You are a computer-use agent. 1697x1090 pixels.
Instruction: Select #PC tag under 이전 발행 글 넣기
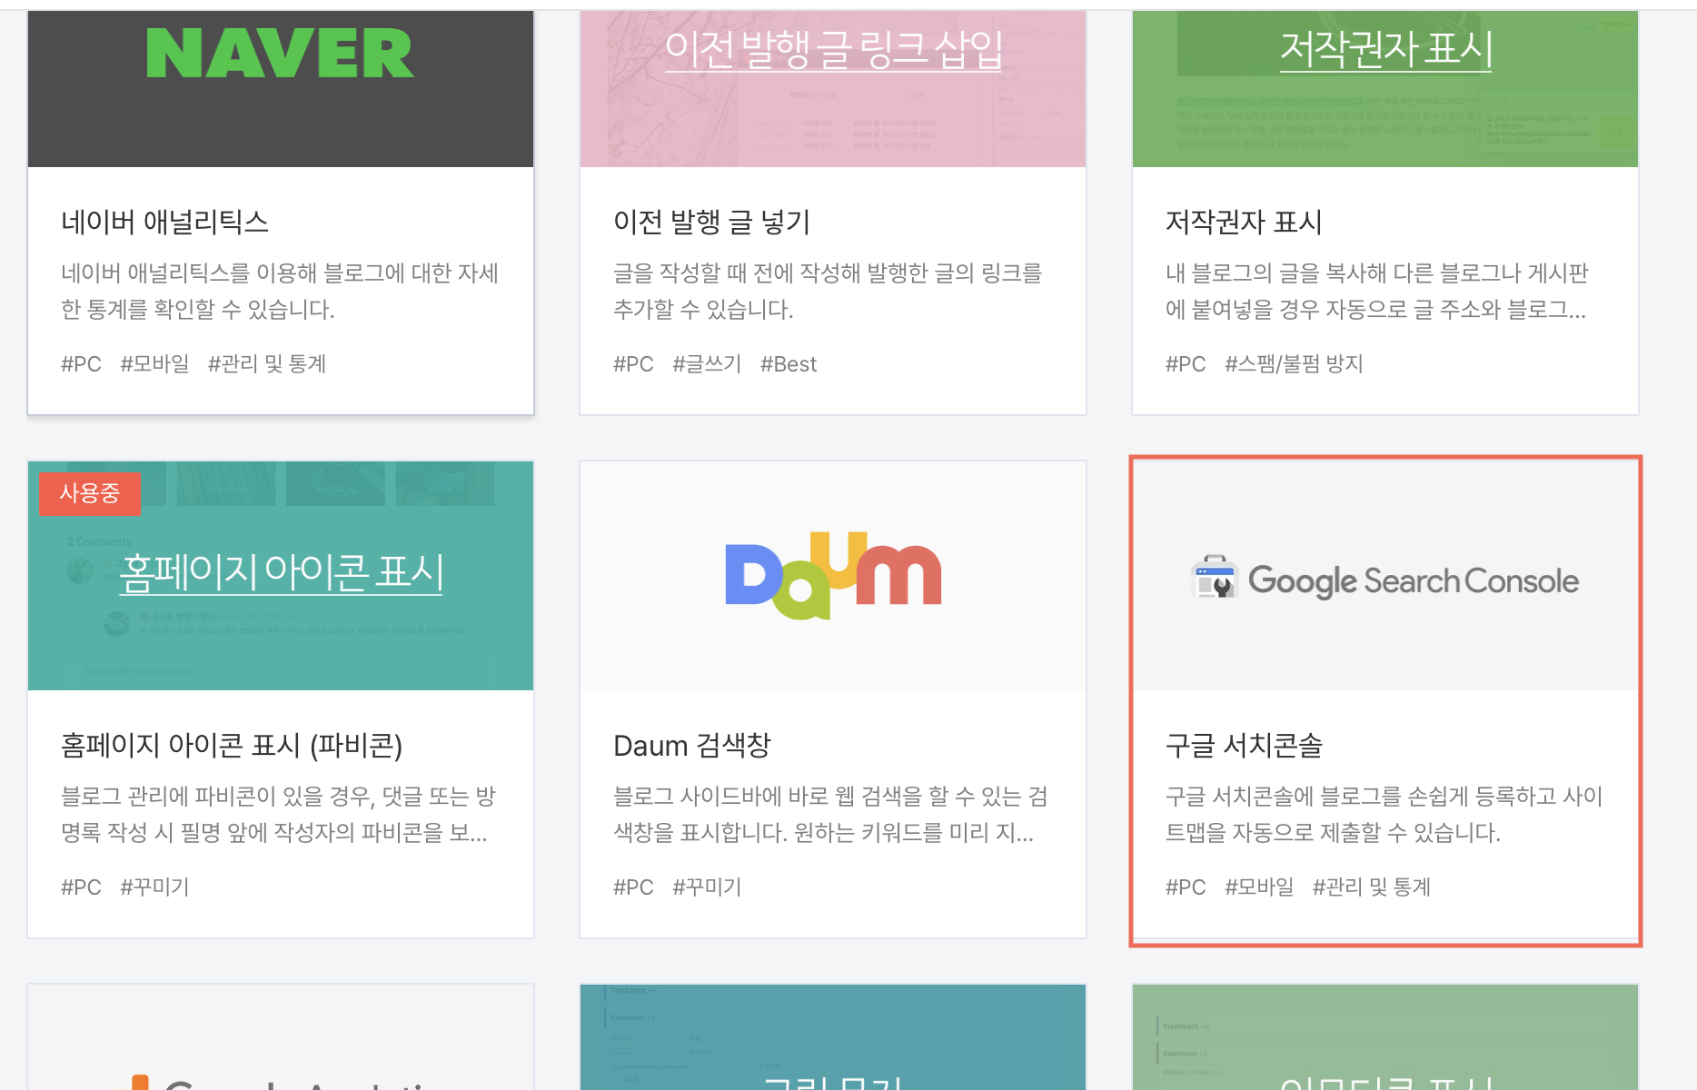coord(633,364)
